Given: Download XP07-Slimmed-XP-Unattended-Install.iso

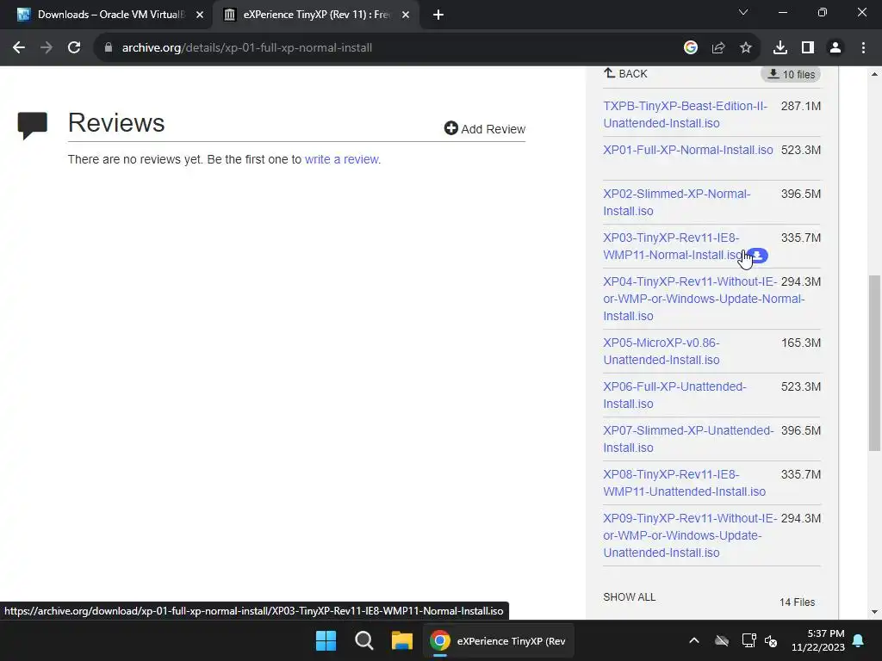Looking at the screenshot, I should click(x=688, y=439).
